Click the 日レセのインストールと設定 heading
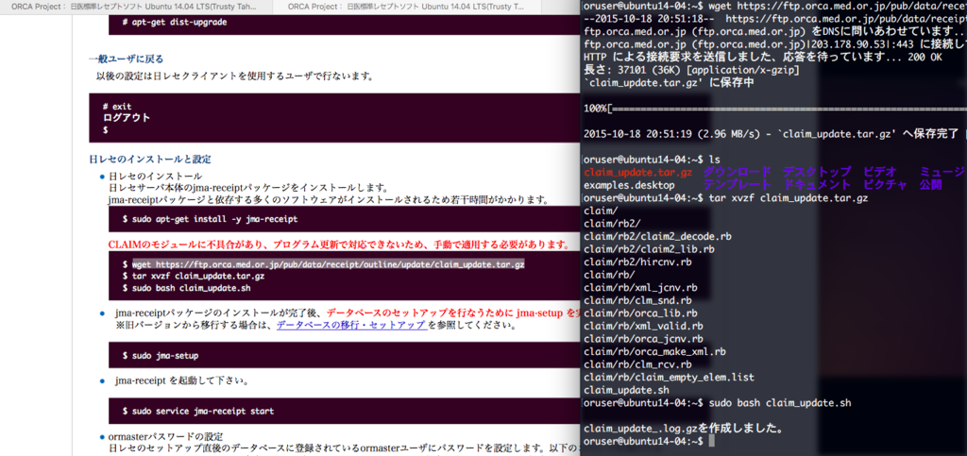Screen dimensions: 967x456 pyautogui.click(x=150, y=159)
